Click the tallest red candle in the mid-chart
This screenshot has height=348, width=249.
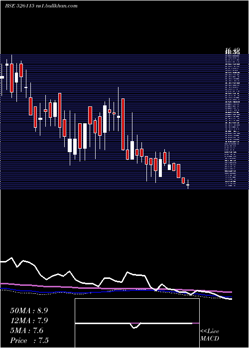point(123,124)
